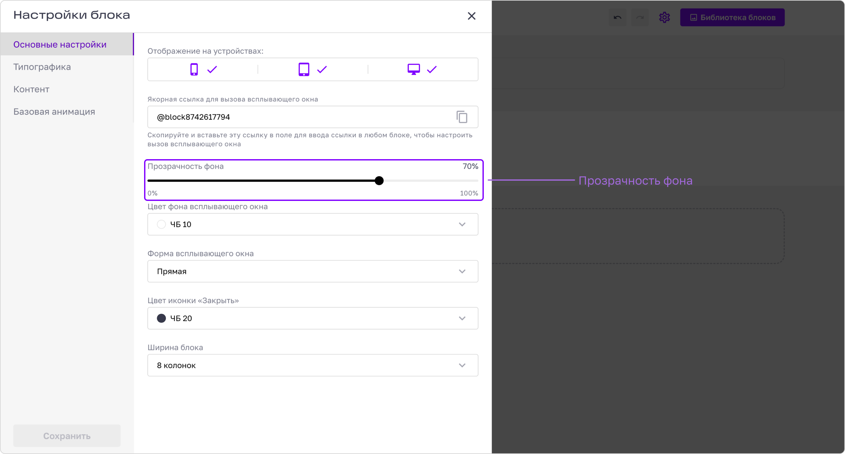845x454 pixels.
Task: Close the block settings dialog
Action: (x=471, y=16)
